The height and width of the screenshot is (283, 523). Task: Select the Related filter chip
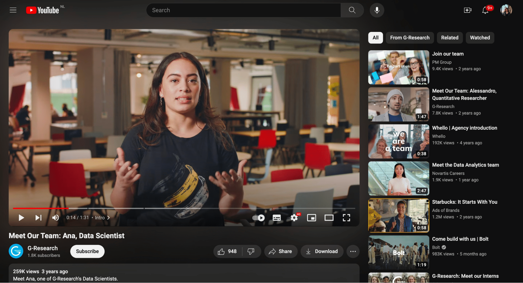coord(449,37)
